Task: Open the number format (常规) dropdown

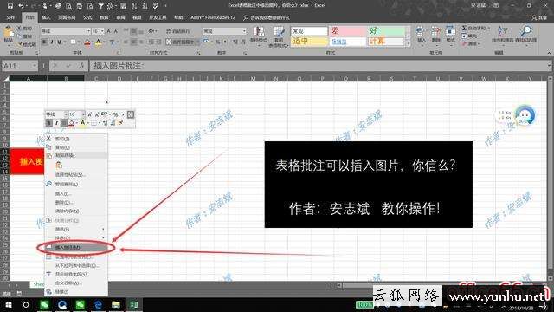Action: pyautogui.click(x=244, y=31)
